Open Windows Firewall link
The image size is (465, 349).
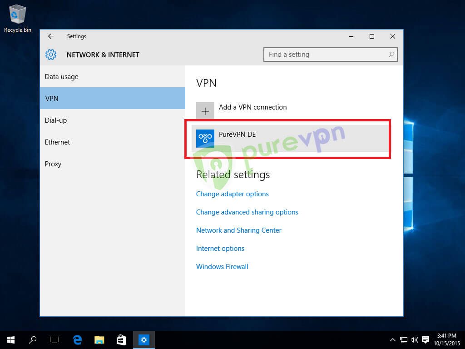[222, 266]
